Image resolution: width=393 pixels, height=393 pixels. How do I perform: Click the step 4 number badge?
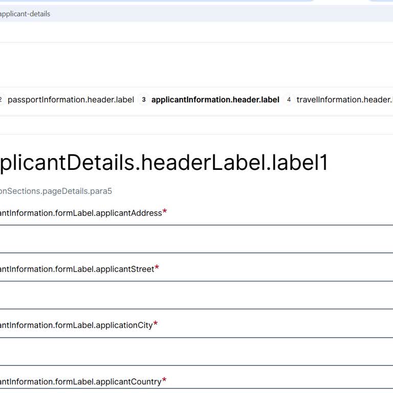(x=289, y=100)
